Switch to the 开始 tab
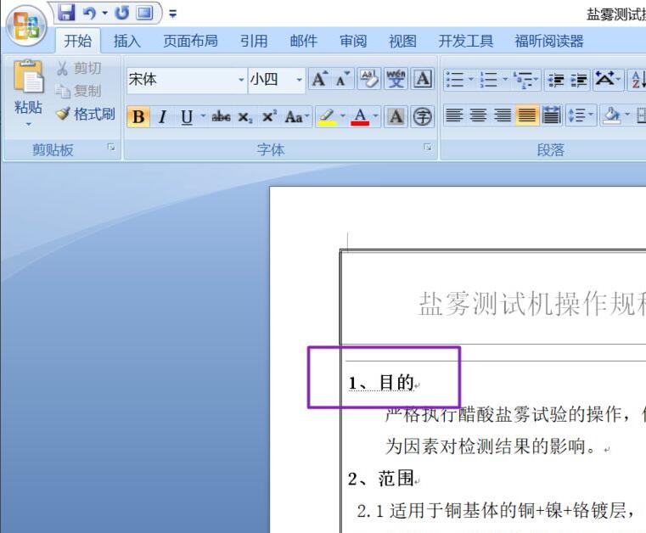This screenshot has width=646, height=533. pyautogui.click(x=77, y=41)
